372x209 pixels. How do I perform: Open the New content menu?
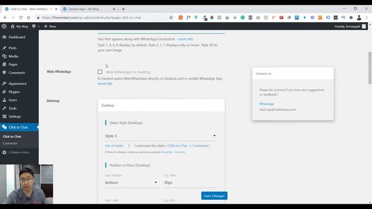point(50,26)
